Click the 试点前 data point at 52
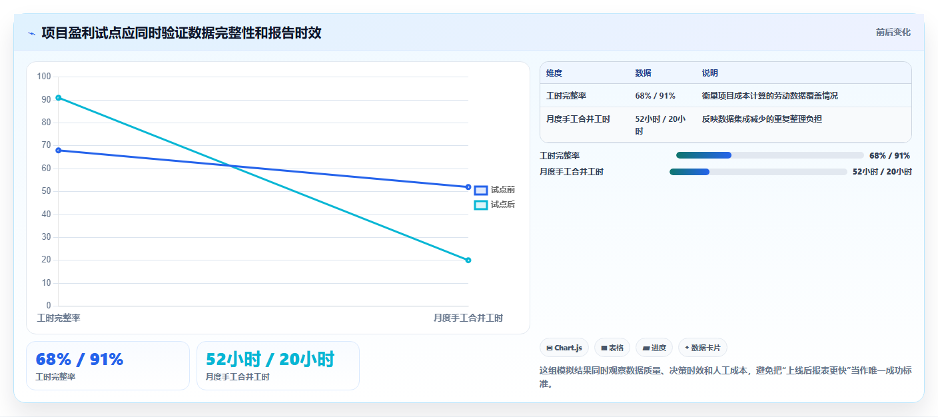This screenshot has width=938, height=417. (x=468, y=187)
